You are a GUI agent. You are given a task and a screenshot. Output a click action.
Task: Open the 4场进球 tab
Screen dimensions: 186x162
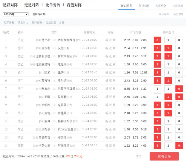pos(178,6)
